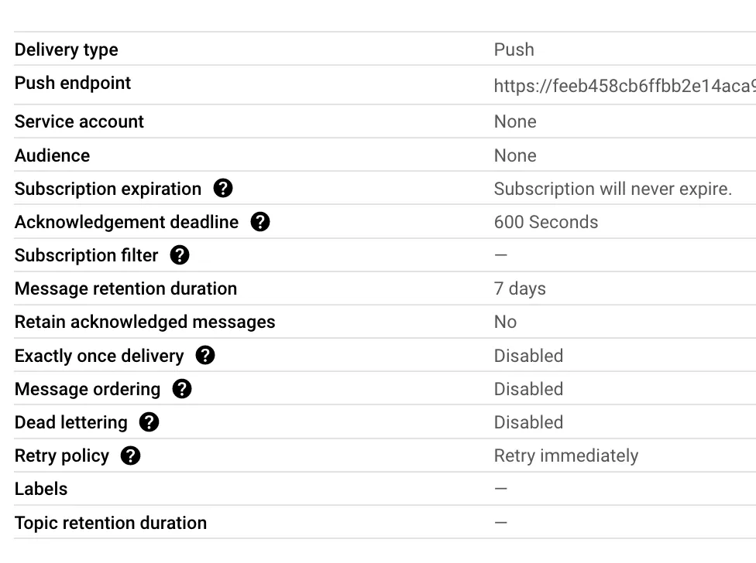
Task: Select the "Push" delivery type value
Action: point(514,49)
